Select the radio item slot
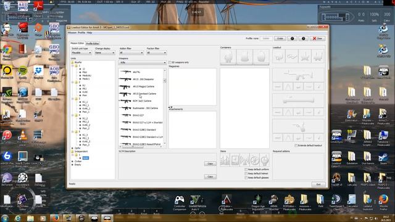The height and width of the screenshot is (222, 395). click(x=245, y=160)
